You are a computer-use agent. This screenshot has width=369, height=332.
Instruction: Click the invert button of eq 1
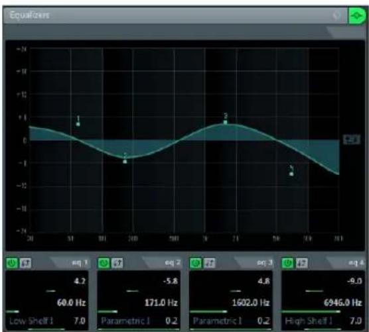(25, 263)
